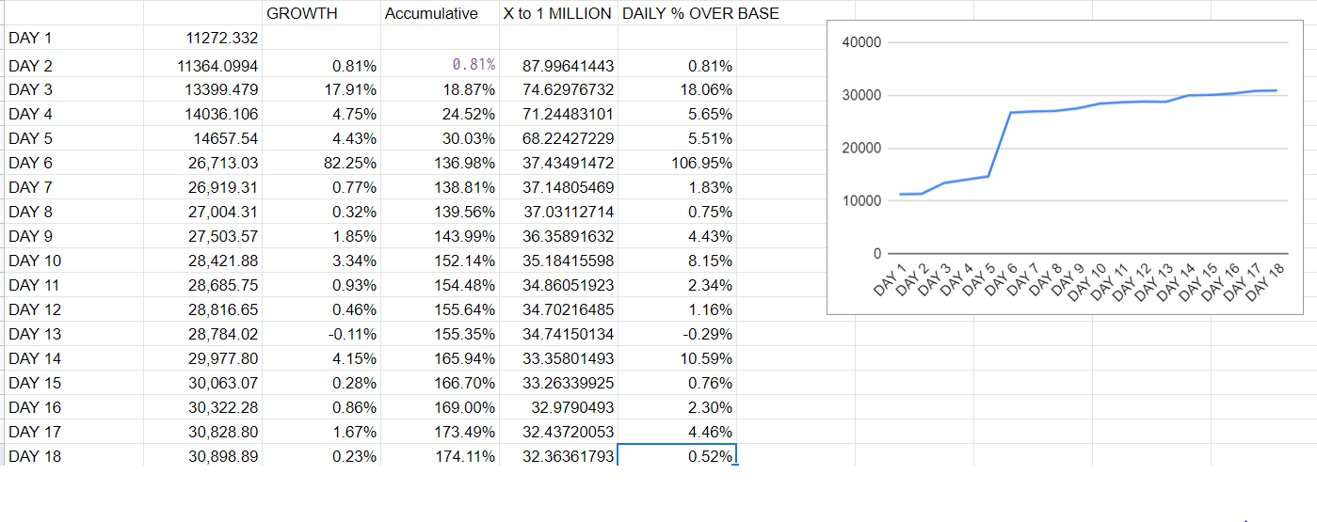The image size is (1317, 522).
Task: Click the DAY 14 row label
Action: pos(73,358)
